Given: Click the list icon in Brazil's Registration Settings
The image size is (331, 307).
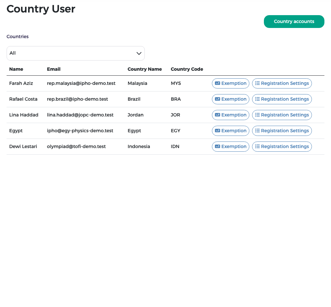Looking at the screenshot, I should pyautogui.click(x=257, y=99).
